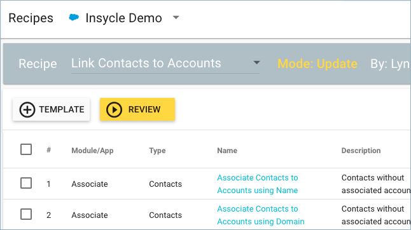This screenshot has height=230, width=411.
Task: Click the Salesforce cloud icon beside Insycle Demo
Action: 74,18
